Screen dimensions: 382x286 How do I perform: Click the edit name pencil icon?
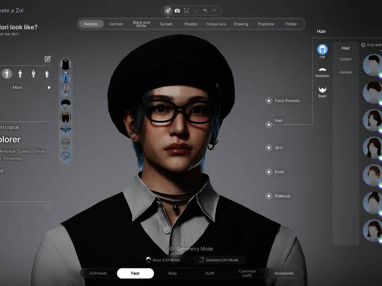click(x=48, y=59)
